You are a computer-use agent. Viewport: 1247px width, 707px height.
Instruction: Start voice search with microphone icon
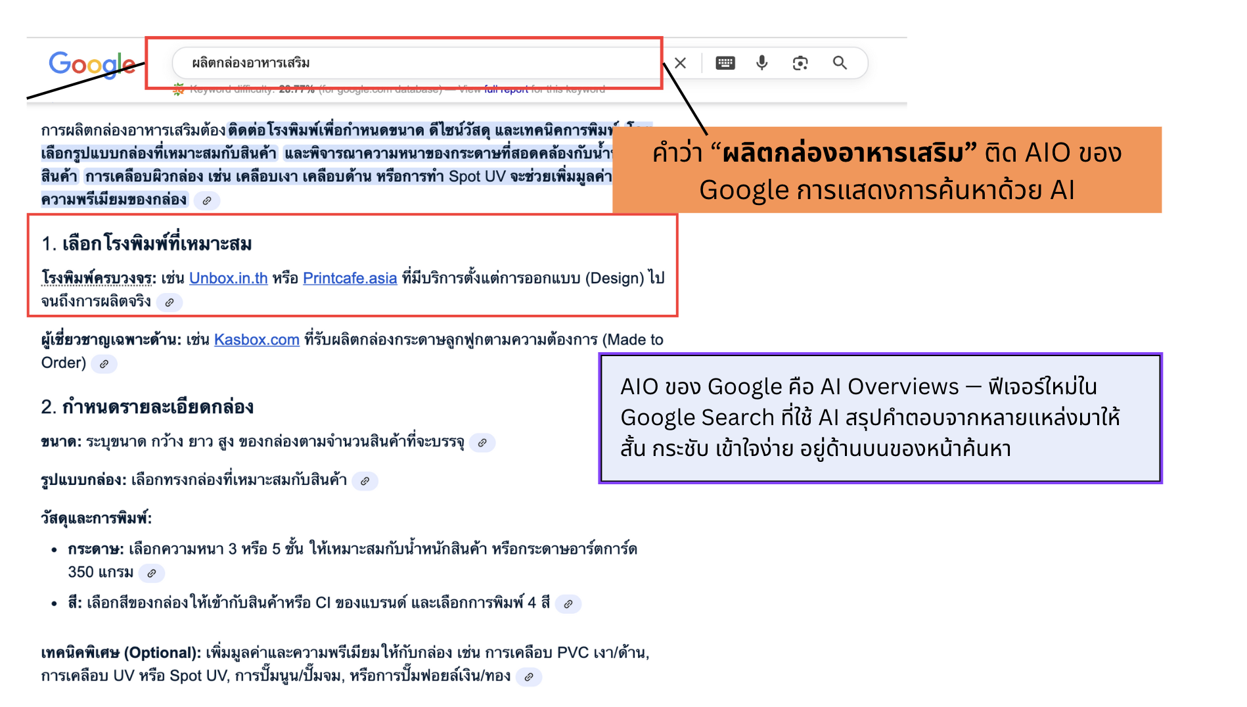point(761,63)
